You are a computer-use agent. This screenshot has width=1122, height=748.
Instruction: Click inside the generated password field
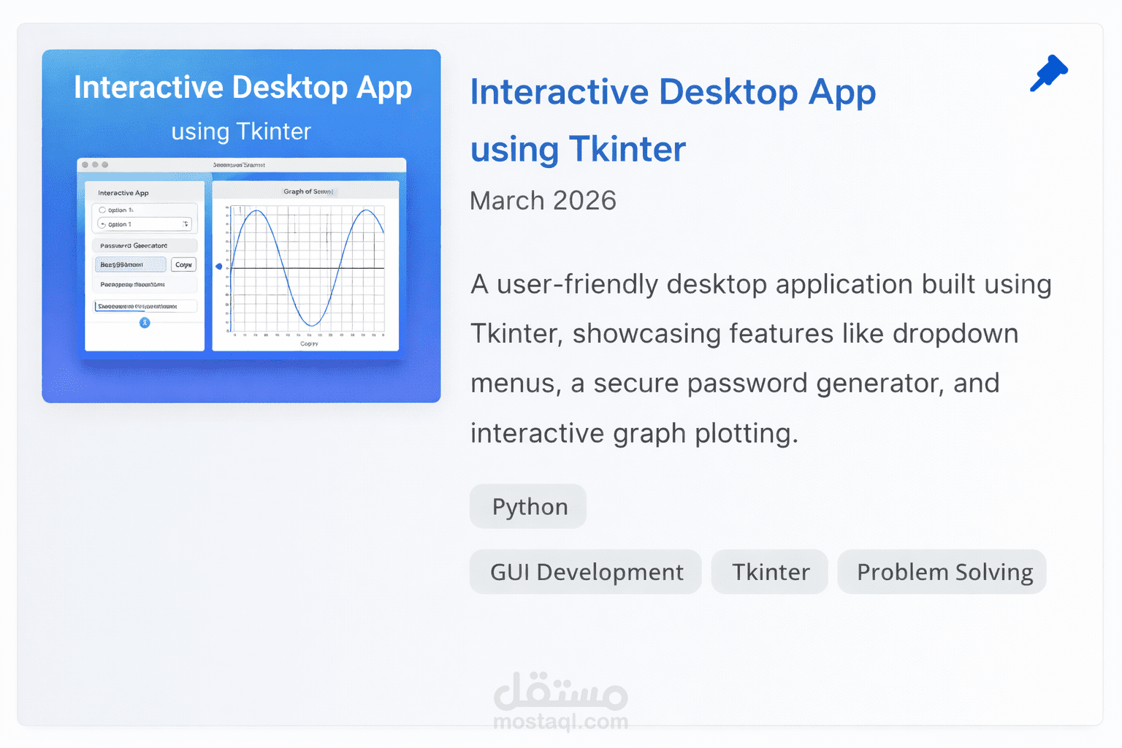[x=130, y=264]
